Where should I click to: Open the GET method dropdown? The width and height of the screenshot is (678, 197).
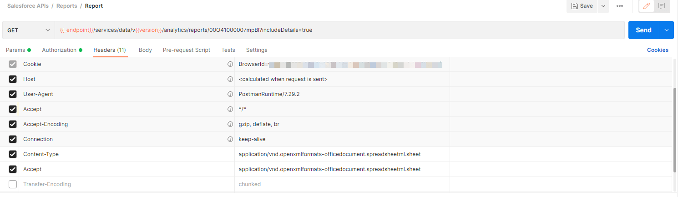click(28, 30)
